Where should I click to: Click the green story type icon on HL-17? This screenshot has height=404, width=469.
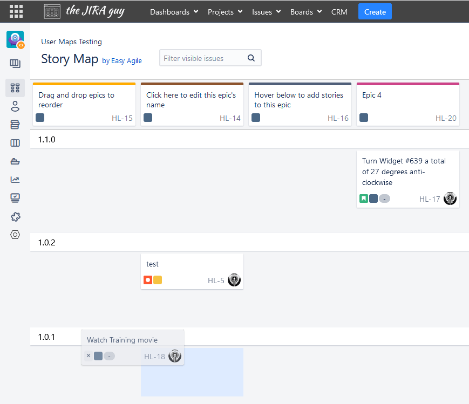click(x=364, y=198)
